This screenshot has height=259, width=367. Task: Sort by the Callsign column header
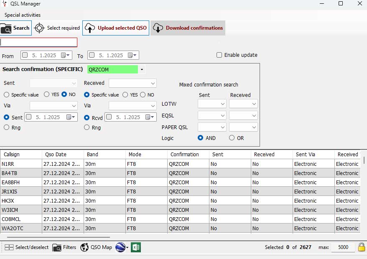pyautogui.click(x=21, y=155)
